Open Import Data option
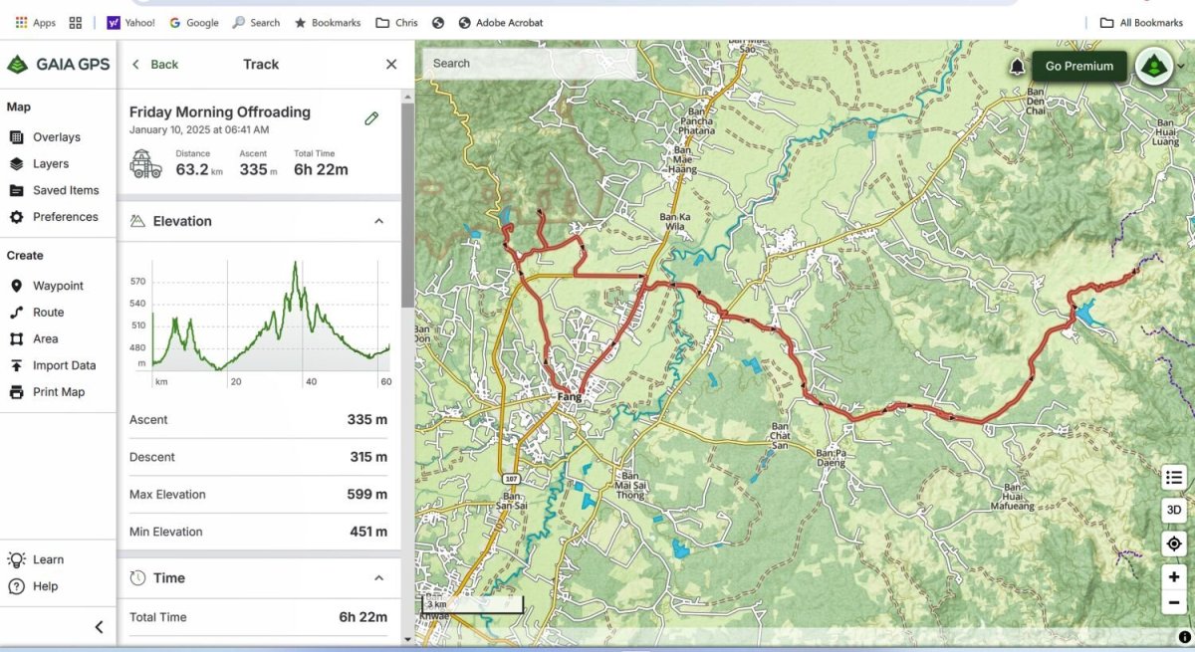This screenshot has height=652, width=1195. [x=64, y=365]
